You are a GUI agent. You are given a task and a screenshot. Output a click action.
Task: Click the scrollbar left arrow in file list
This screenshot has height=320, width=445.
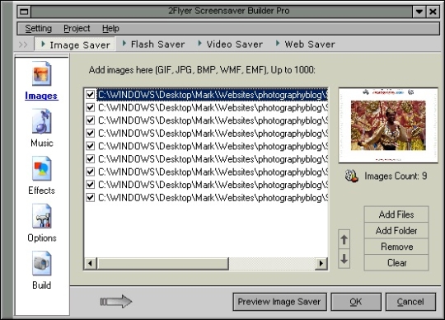click(91, 263)
